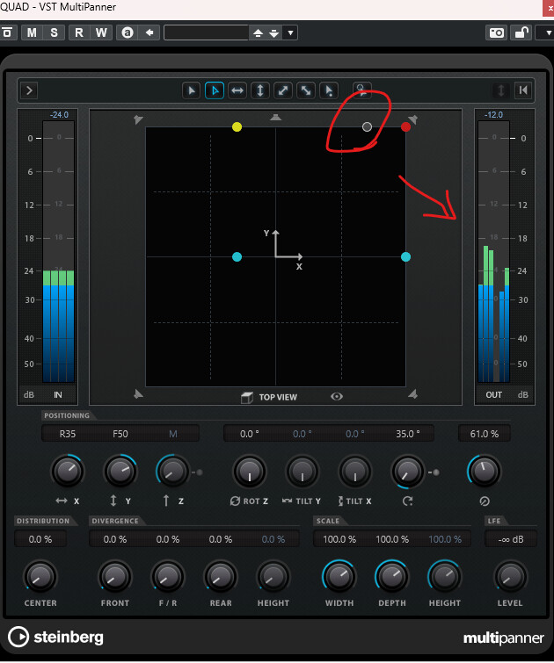Click the FRONT divergence knob
554x663 pixels.
pos(115,577)
